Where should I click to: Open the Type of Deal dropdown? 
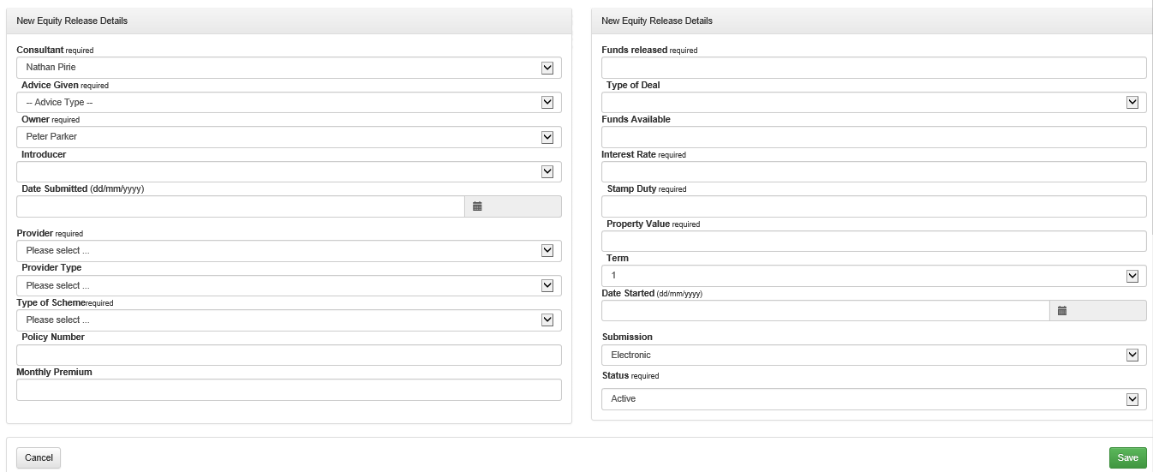click(x=874, y=103)
